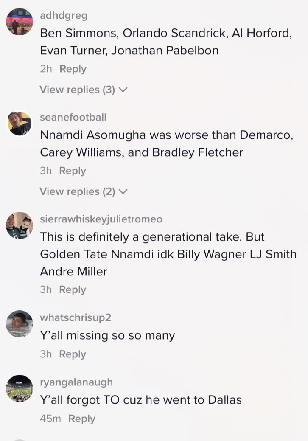Tap seanefootball's avatar image
Screen dimensions: 308x441
coord(20,124)
